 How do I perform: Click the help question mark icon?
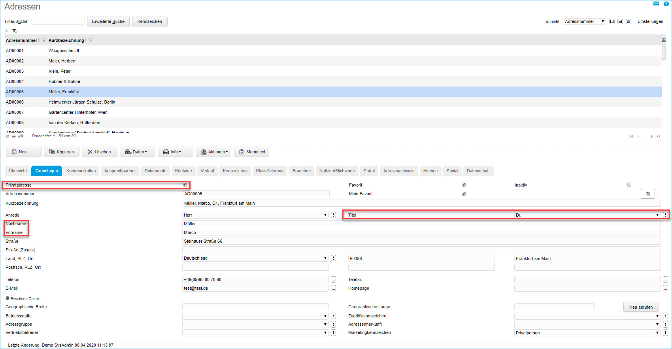tap(666, 4)
